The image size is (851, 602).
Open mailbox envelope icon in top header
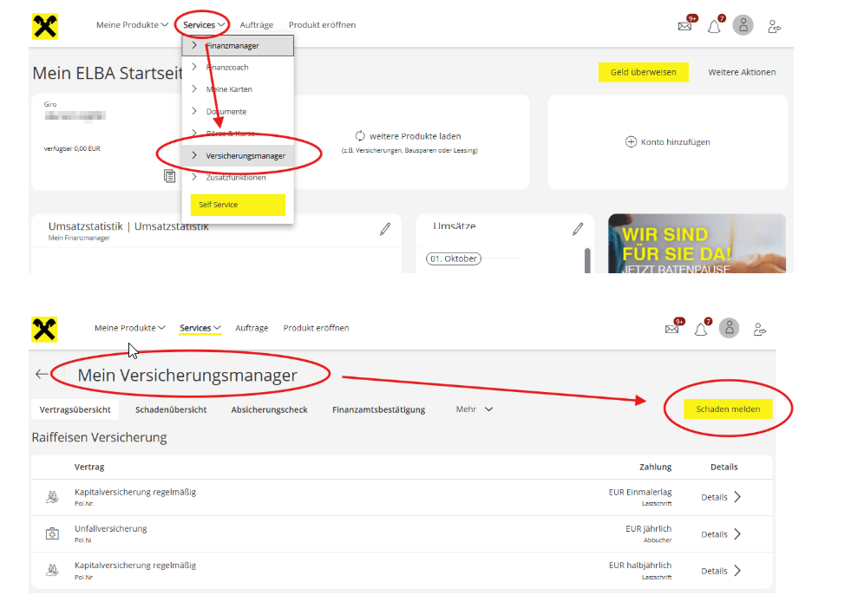685,25
